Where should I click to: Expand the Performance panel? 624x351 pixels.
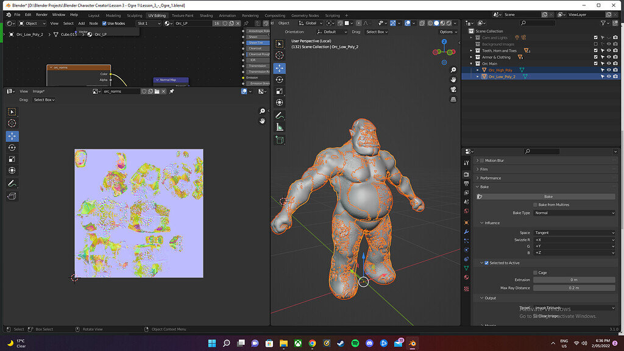(491, 178)
